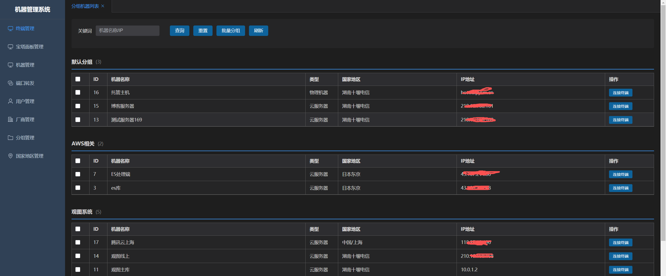Click the user icon beside 用户管理

pos(10,101)
